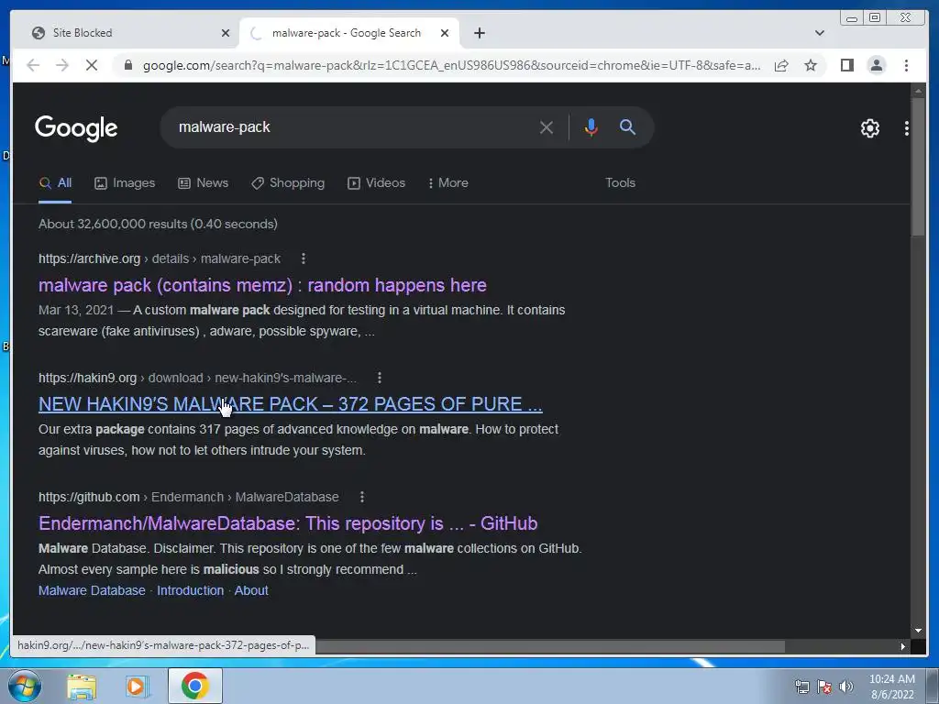Open options for github.com result

pyautogui.click(x=361, y=497)
